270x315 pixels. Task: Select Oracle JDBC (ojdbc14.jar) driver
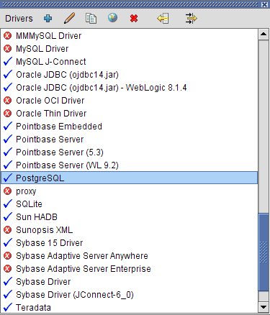130,75
